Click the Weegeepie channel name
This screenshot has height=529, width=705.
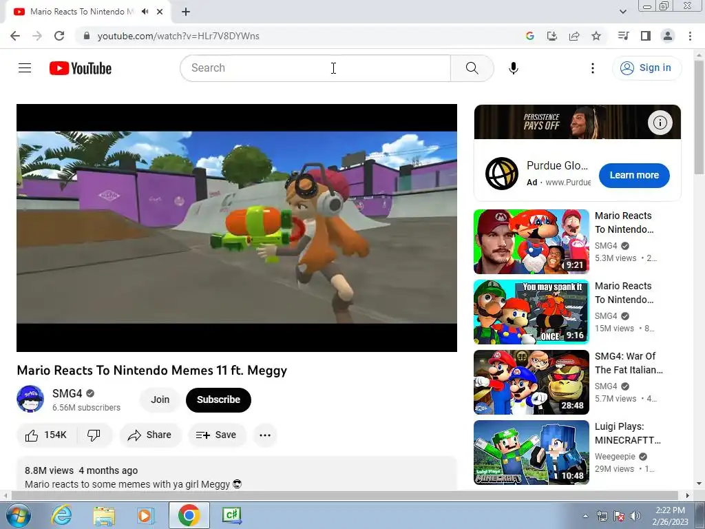(615, 457)
